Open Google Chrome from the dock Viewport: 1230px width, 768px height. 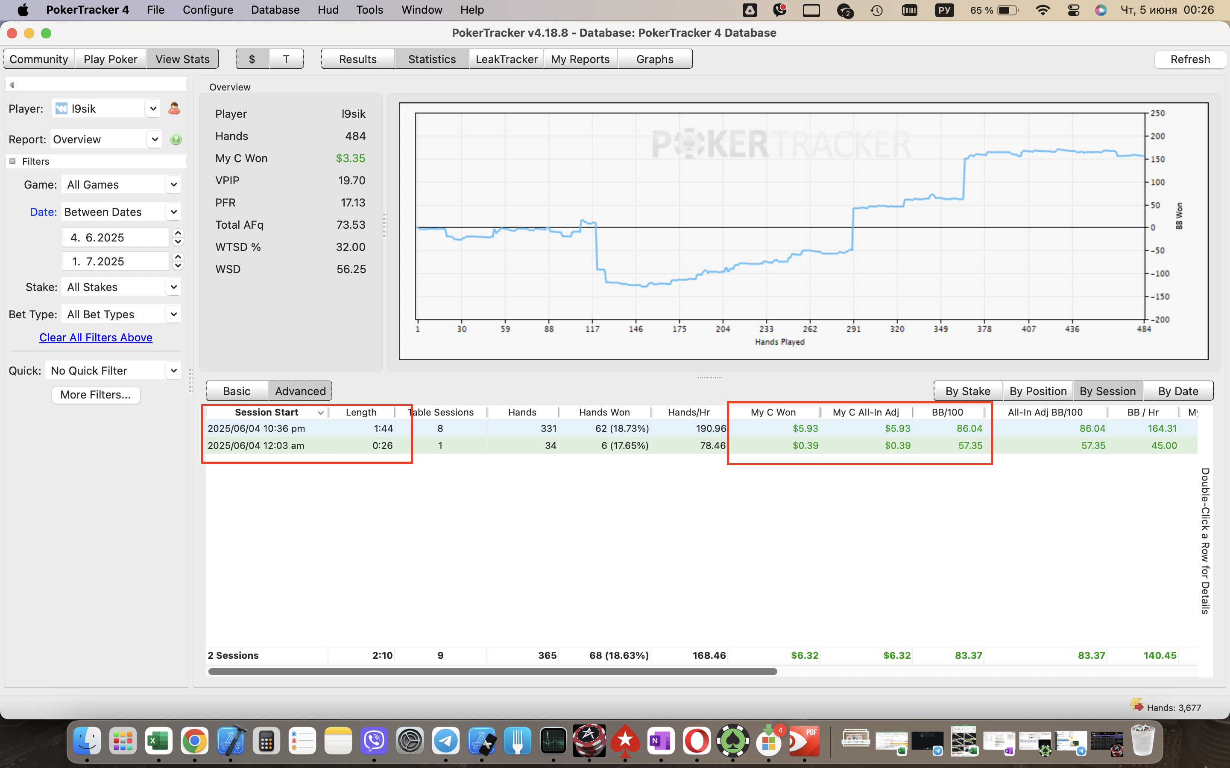pos(195,742)
